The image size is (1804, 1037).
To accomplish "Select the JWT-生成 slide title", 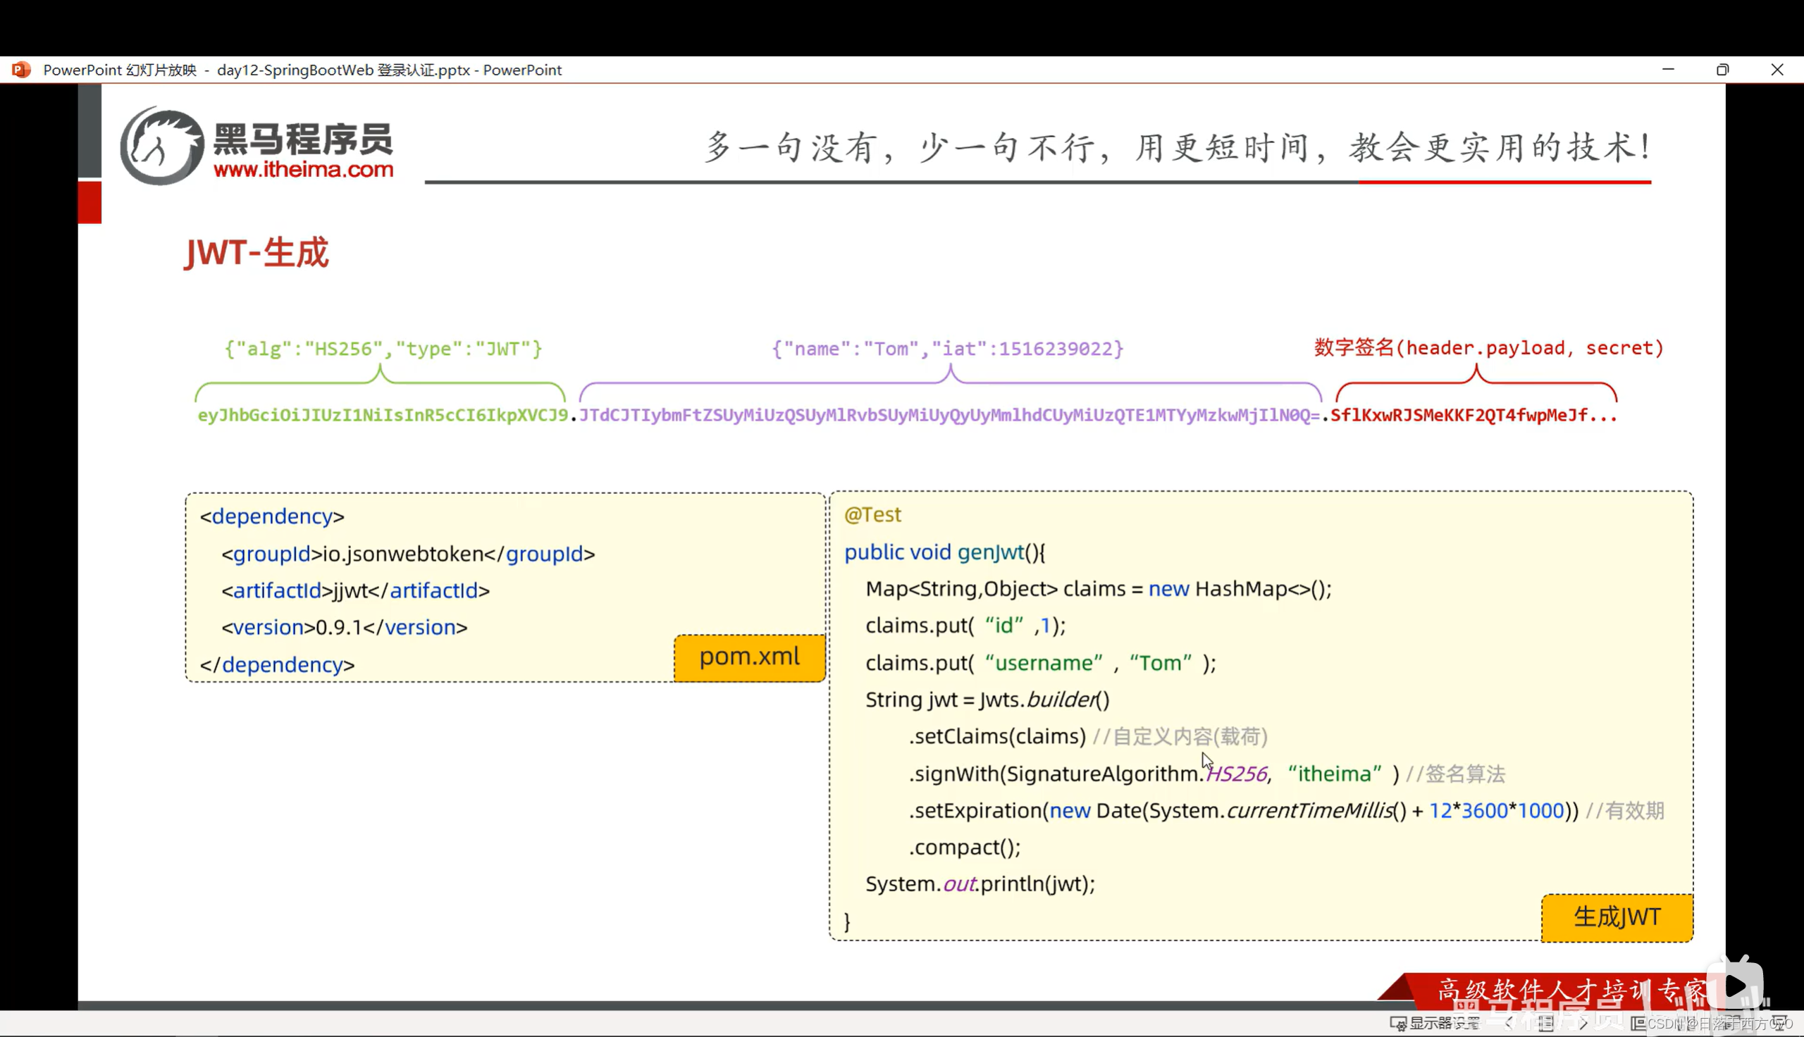I will tap(257, 252).
